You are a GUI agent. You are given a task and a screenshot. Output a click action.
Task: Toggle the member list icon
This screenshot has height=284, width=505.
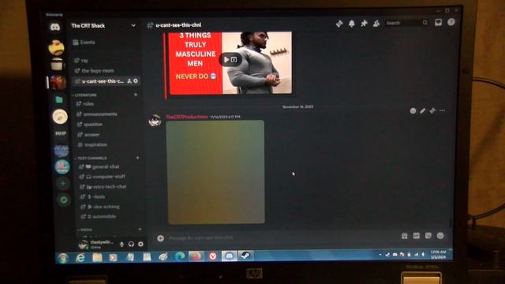[376, 23]
